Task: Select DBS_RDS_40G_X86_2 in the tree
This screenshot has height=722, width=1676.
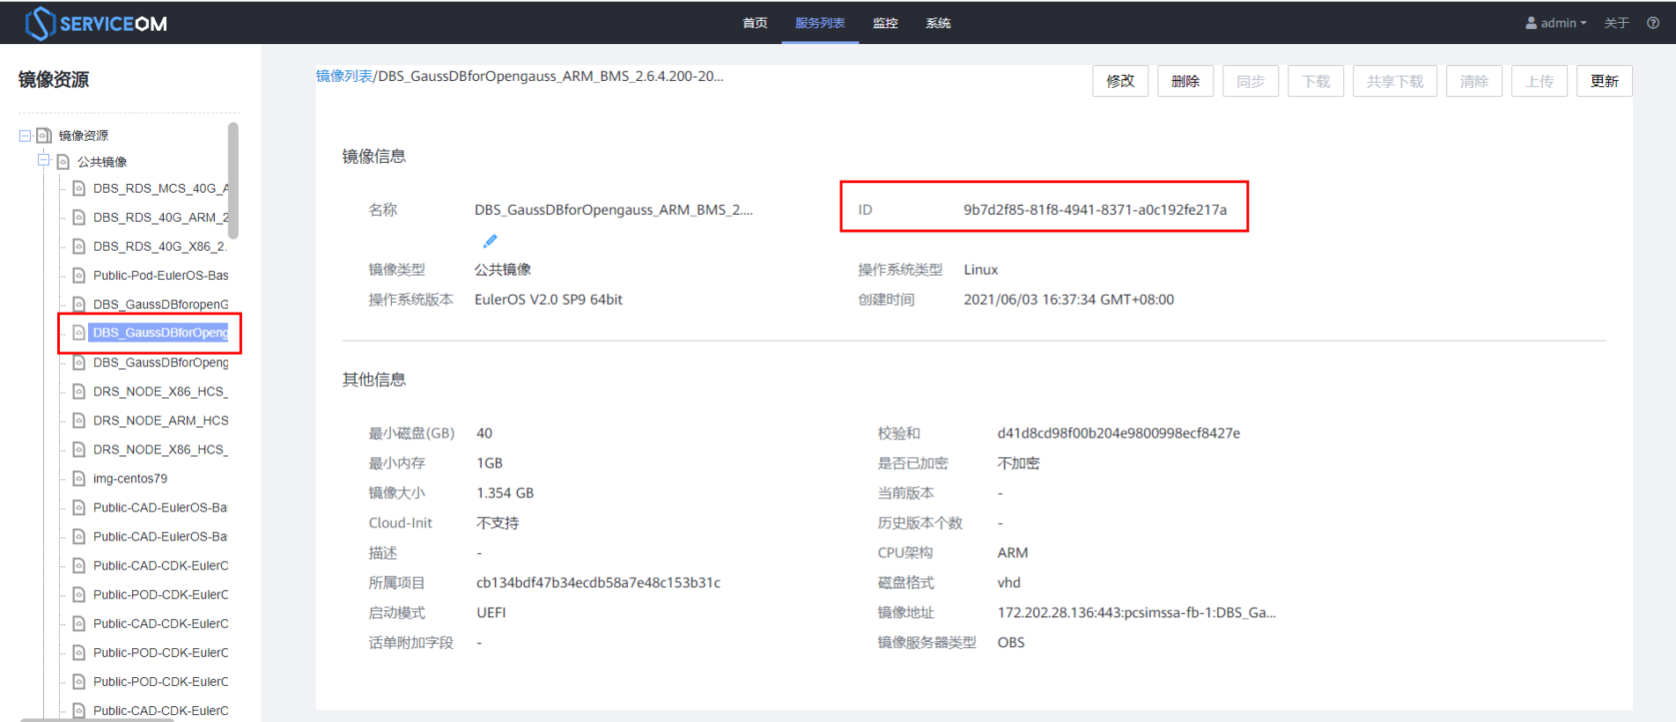Action: (160, 247)
